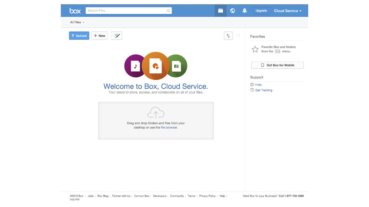Open the Help support link

tap(258, 85)
